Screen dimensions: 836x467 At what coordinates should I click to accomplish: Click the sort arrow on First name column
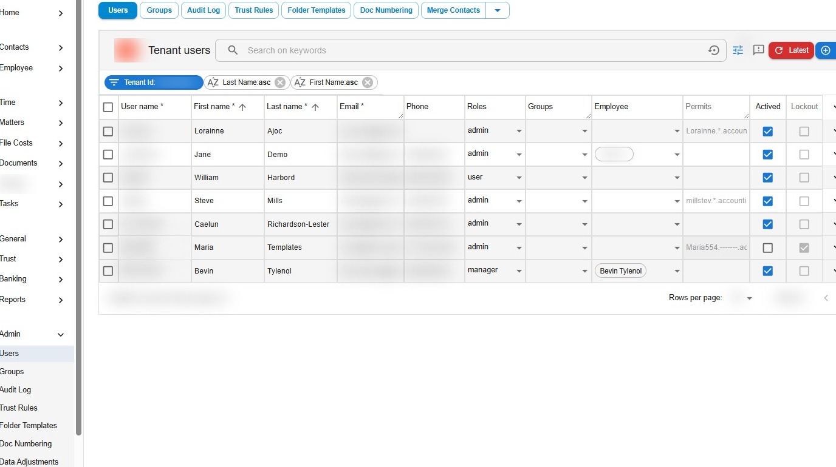coord(242,107)
